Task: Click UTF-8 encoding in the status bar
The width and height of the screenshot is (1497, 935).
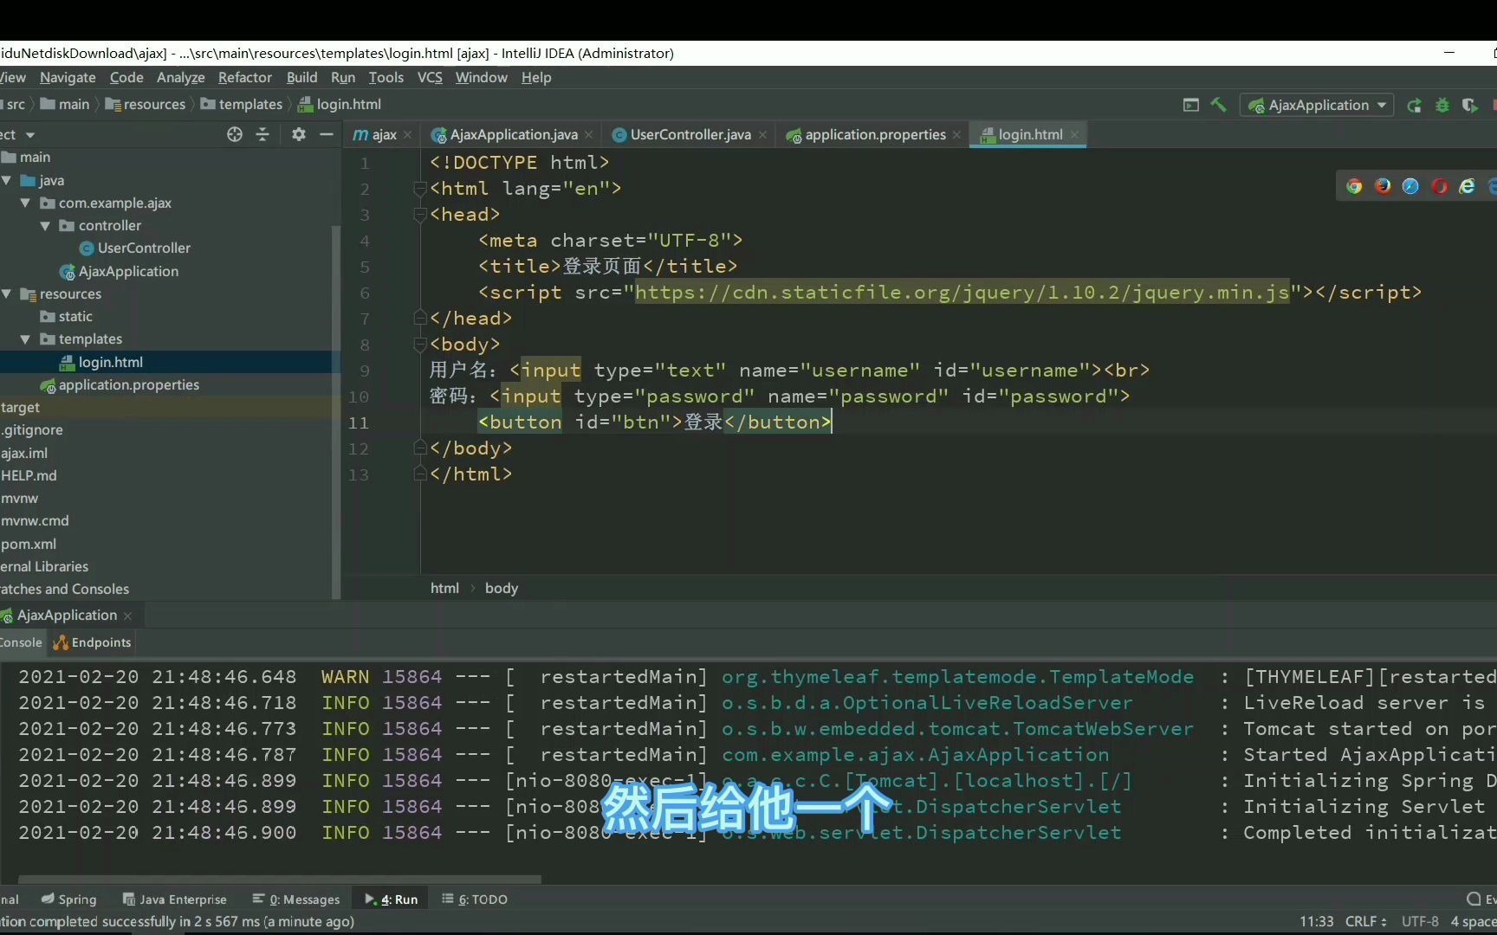Action: tap(1419, 921)
